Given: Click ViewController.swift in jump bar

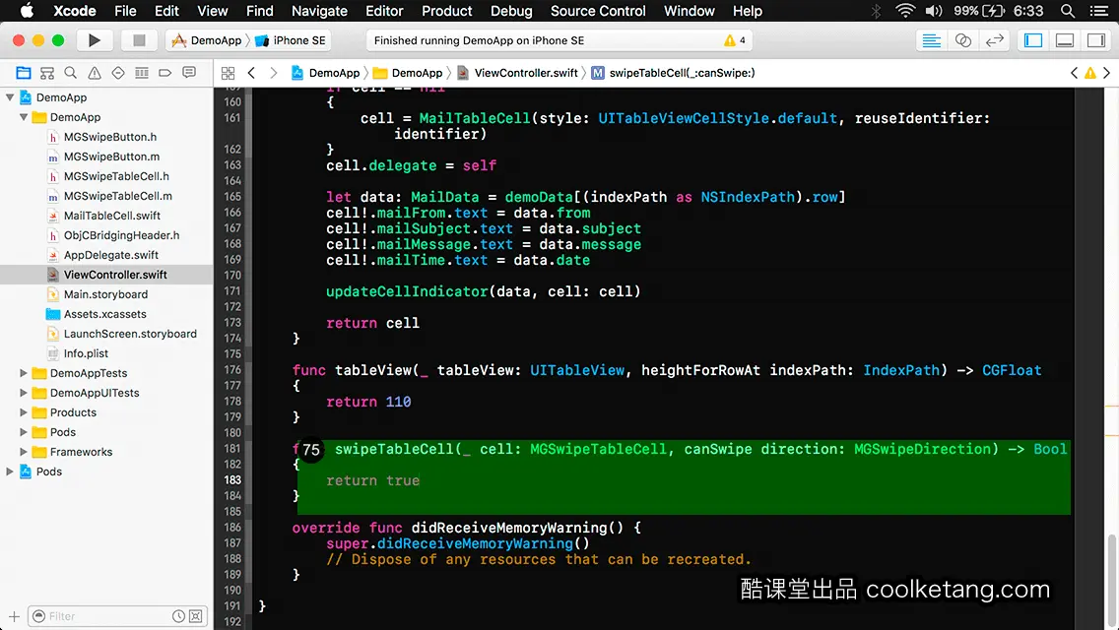Looking at the screenshot, I should coord(526,73).
